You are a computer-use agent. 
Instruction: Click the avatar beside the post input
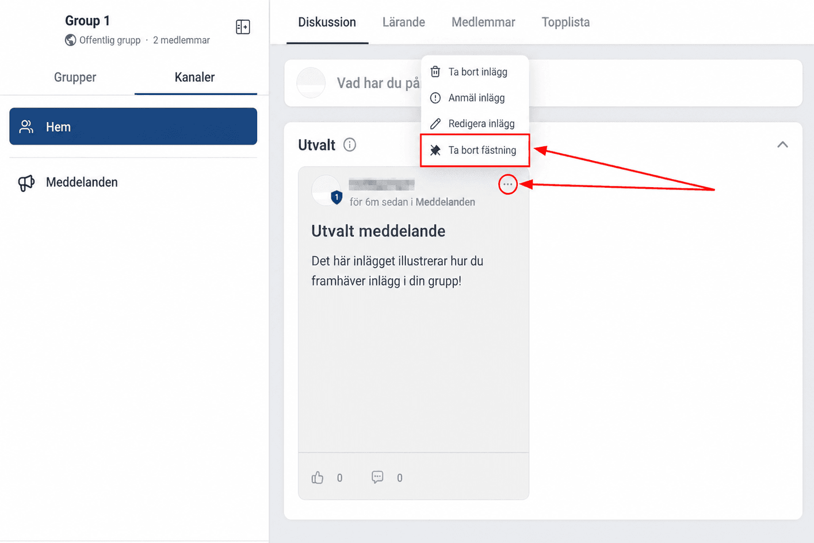coord(311,83)
